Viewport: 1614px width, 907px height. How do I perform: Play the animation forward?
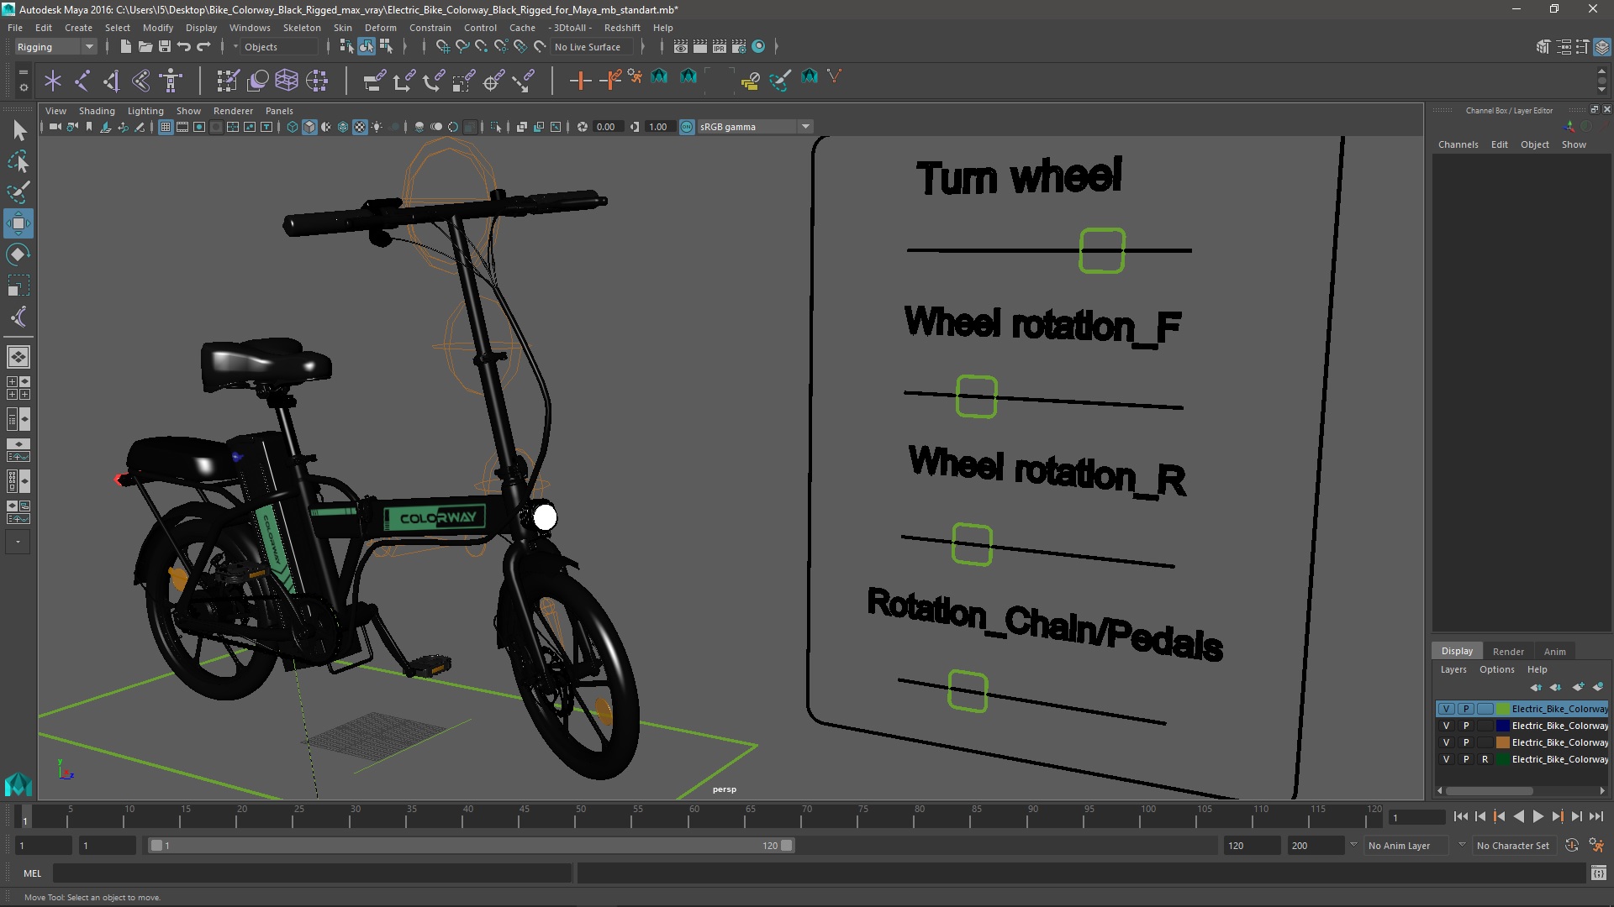tap(1538, 816)
